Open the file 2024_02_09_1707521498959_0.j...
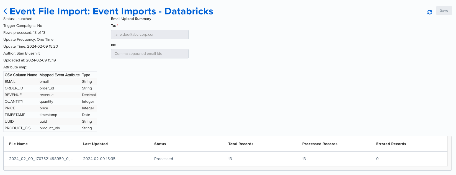456x175 pixels. 41,159
